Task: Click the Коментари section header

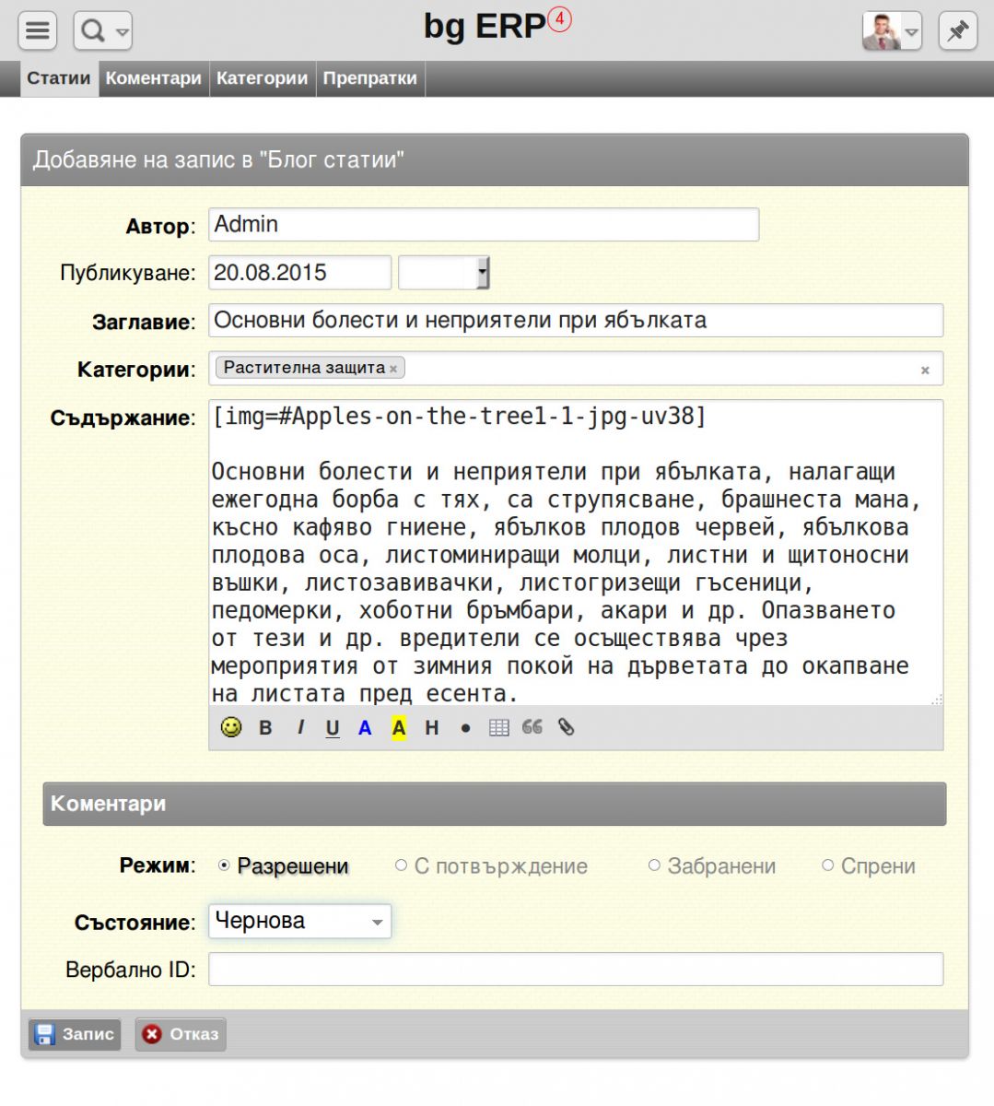Action: (495, 804)
